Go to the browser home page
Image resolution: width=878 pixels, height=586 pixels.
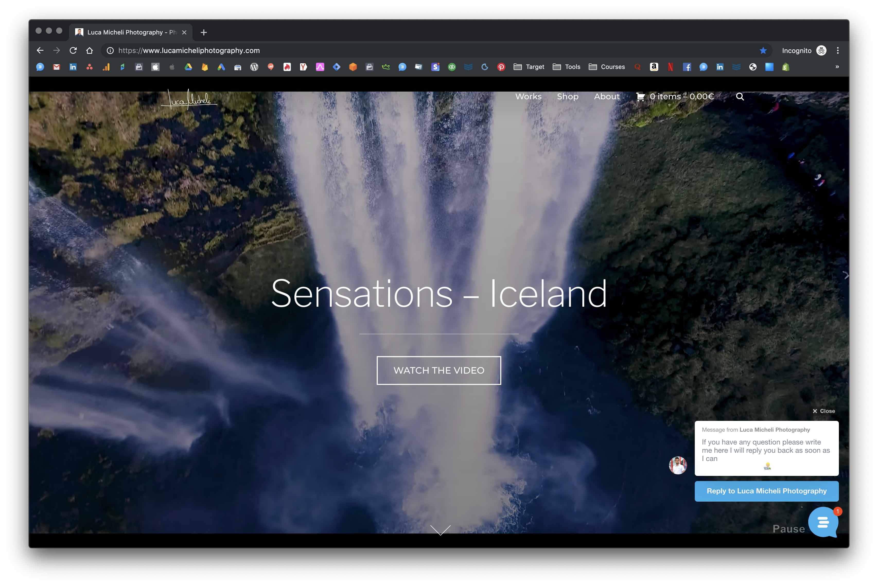89,50
